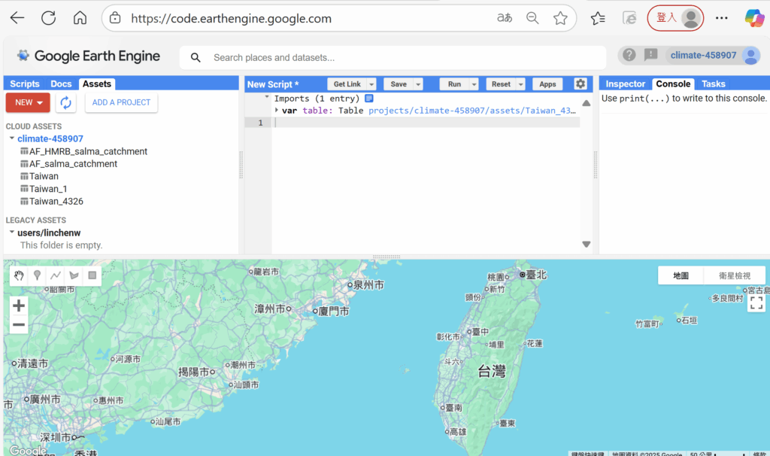
Task: Open browser settings and more menu
Action: (721, 18)
